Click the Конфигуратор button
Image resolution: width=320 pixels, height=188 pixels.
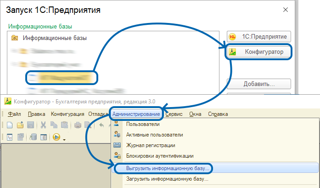point(259,52)
